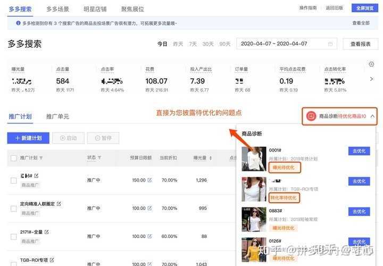The image size is (383, 266).
Task: Edit the name of plan 2171#-全量
Action: point(47,231)
